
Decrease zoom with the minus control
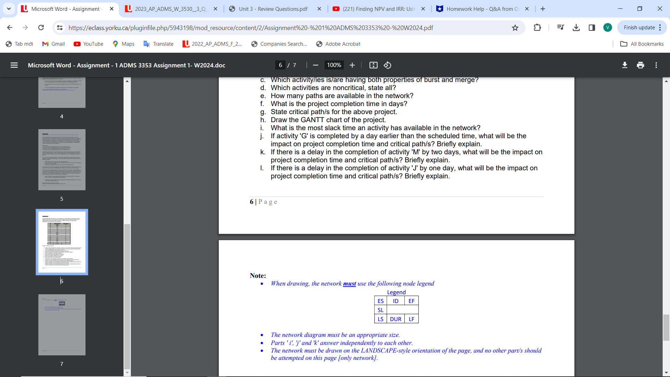point(316,65)
